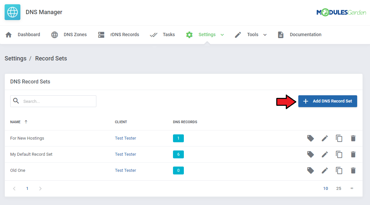Viewport: 370px width, 205px height.
Task: Click the Documentation file icon
Action: click(x=281, y=34)
